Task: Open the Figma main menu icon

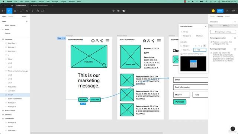Action: tap(3, 11)
